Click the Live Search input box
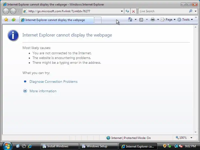 (x=163, y=11)
